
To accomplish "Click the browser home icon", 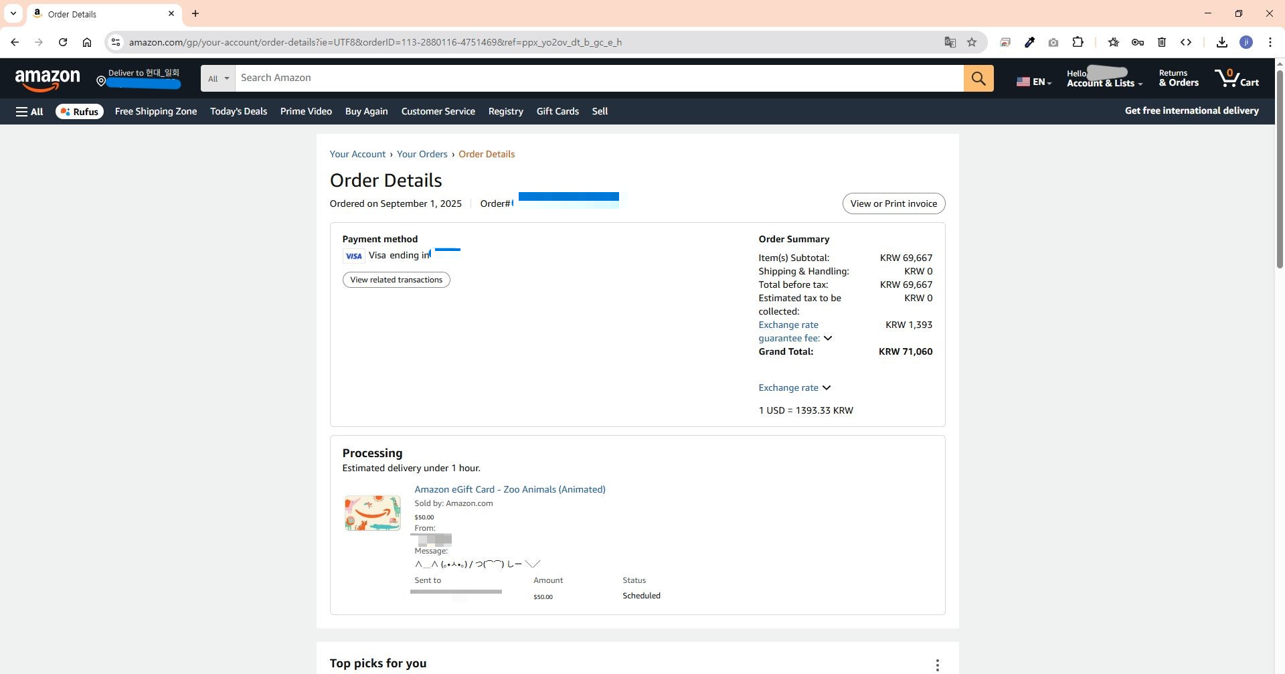I will pos(87,42).
